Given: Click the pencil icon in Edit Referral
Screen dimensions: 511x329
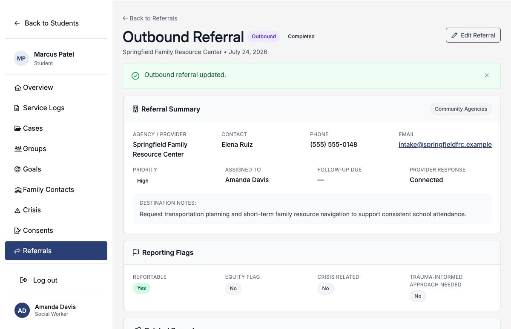Looking at the screenshot, I should 454,35.
